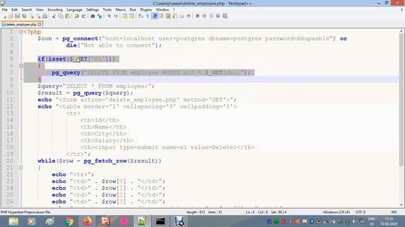Click the Playback macro icon
Screen dimensions: 405x227
point(211,16)
